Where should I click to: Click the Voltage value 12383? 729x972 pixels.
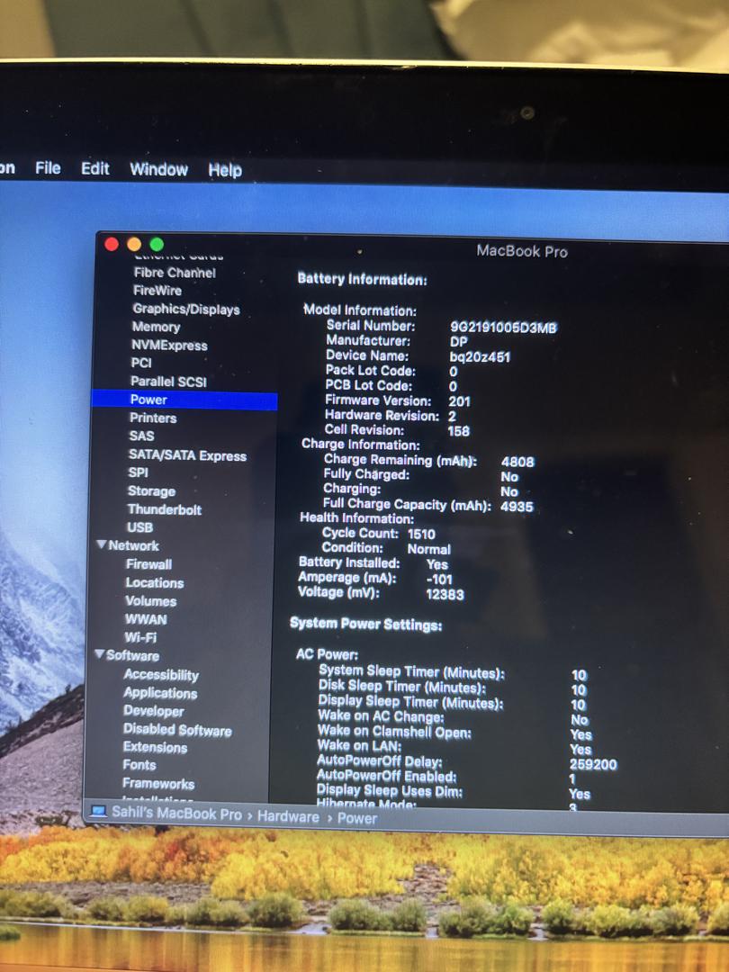coord(445,595)
